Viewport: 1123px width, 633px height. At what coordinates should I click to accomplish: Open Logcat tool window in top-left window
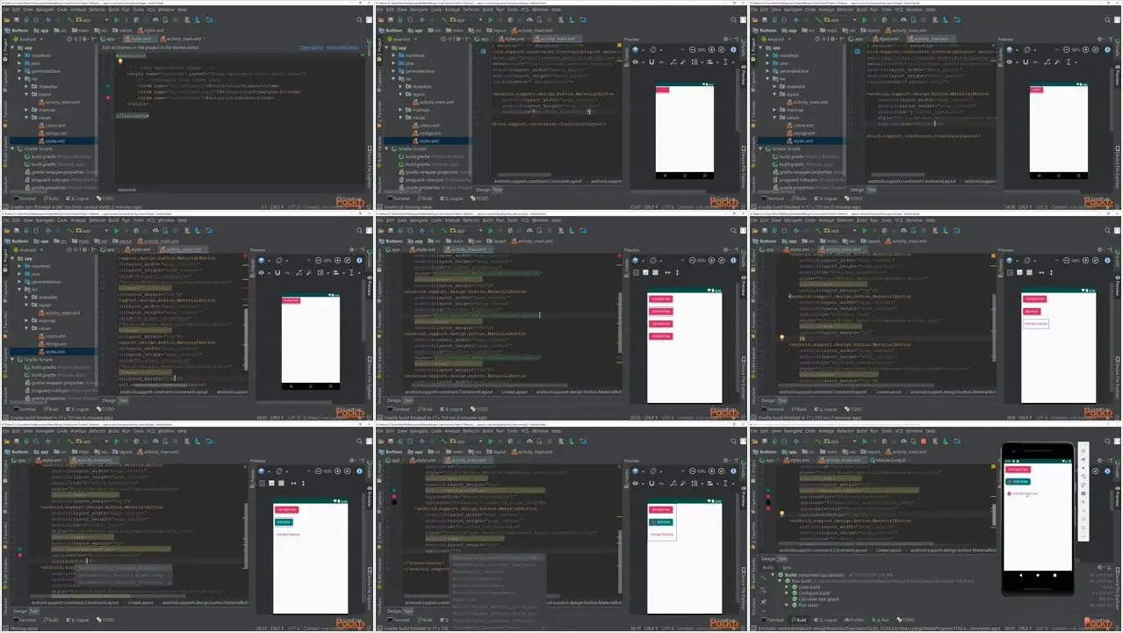[77, 198]
